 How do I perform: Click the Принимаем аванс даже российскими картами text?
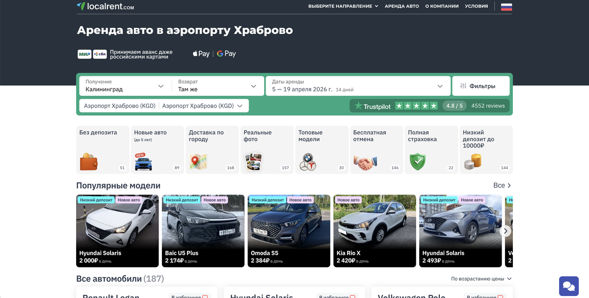click(x=141, y=54)
